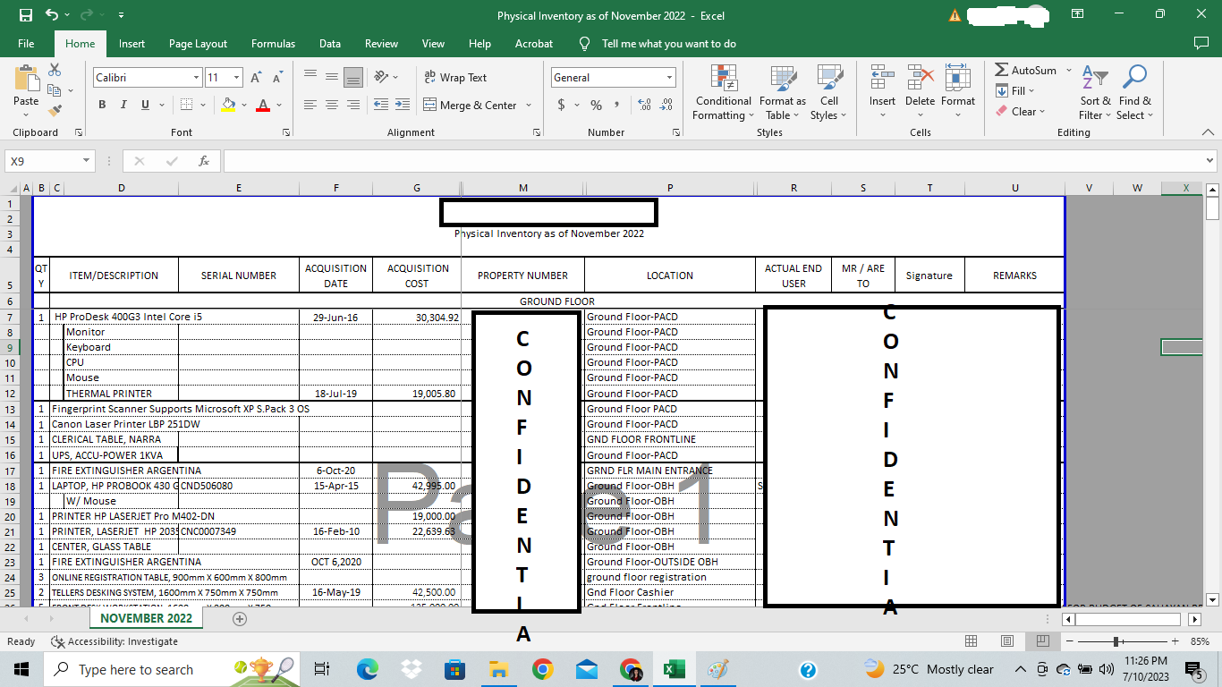Click the Decrease Indent icon

[x=381, y=105]
